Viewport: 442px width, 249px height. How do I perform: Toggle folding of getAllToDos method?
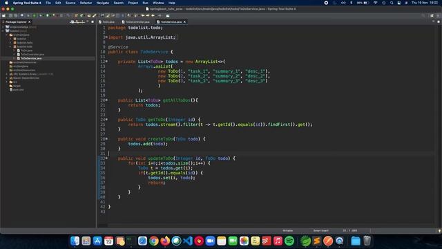(x=106, y=100)
